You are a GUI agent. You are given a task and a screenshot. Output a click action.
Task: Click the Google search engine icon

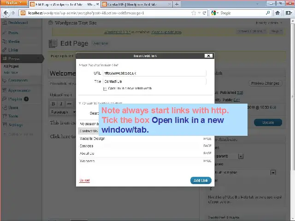pos(213,13)
